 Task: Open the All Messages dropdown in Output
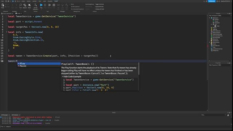(x=5, y=115)
